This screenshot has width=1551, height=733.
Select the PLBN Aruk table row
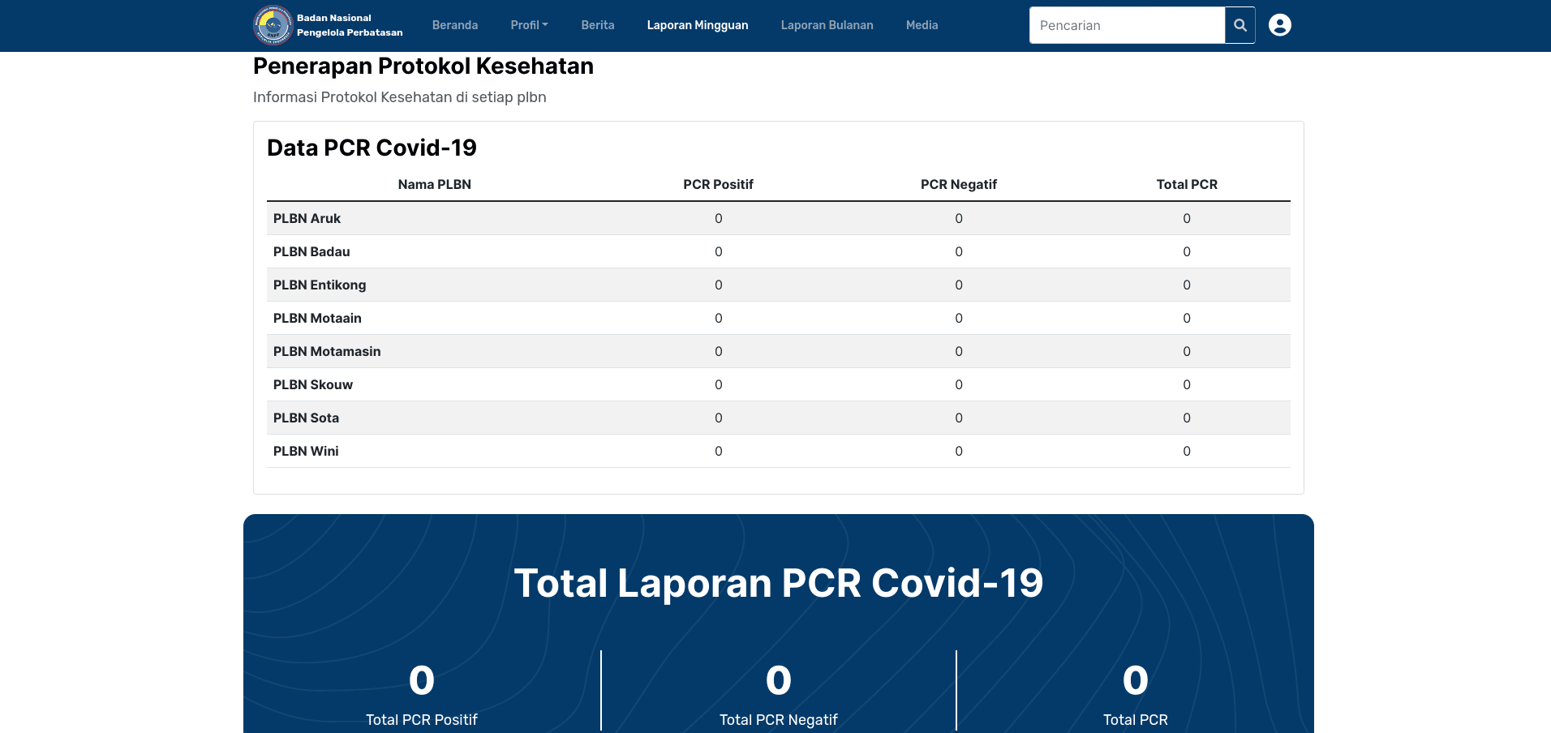(778, 219)
